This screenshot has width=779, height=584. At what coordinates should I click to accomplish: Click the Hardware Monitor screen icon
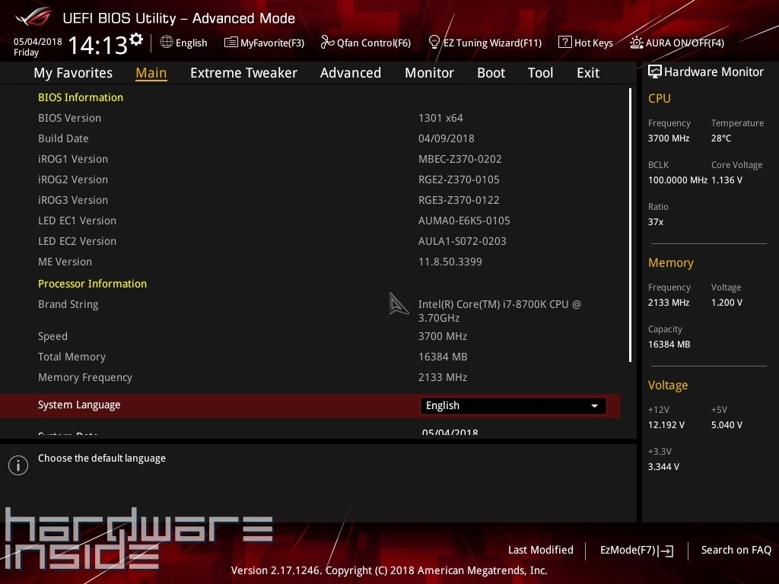655,72
